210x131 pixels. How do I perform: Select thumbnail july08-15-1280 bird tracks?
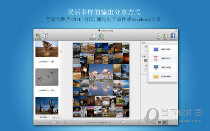tap(47, 77)
